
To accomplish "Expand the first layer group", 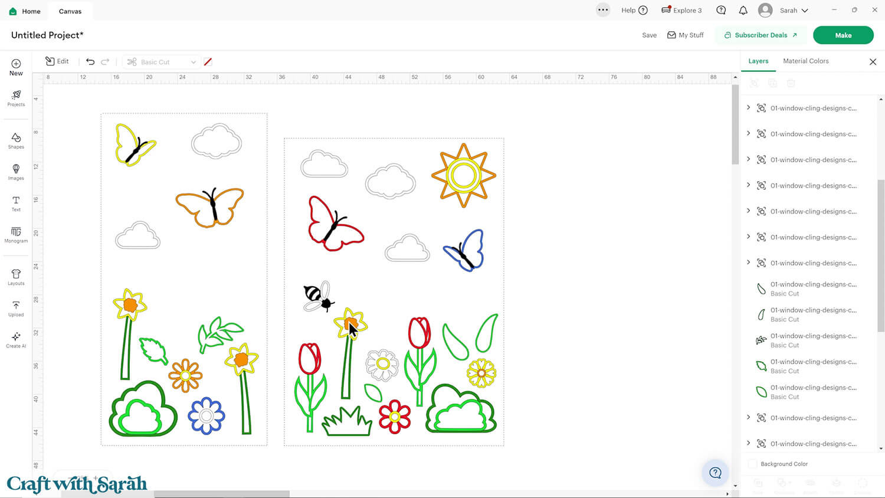I will 749,107.
